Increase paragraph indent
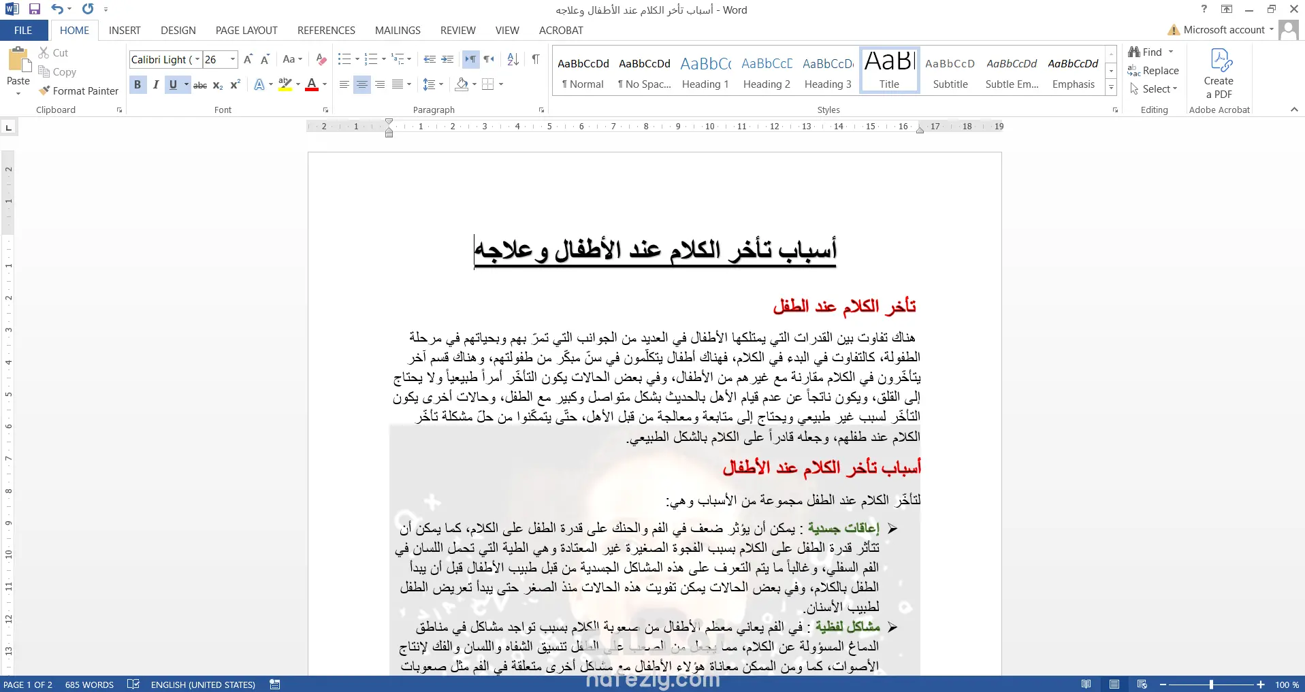1305x692 pixels. pos(447,60)
